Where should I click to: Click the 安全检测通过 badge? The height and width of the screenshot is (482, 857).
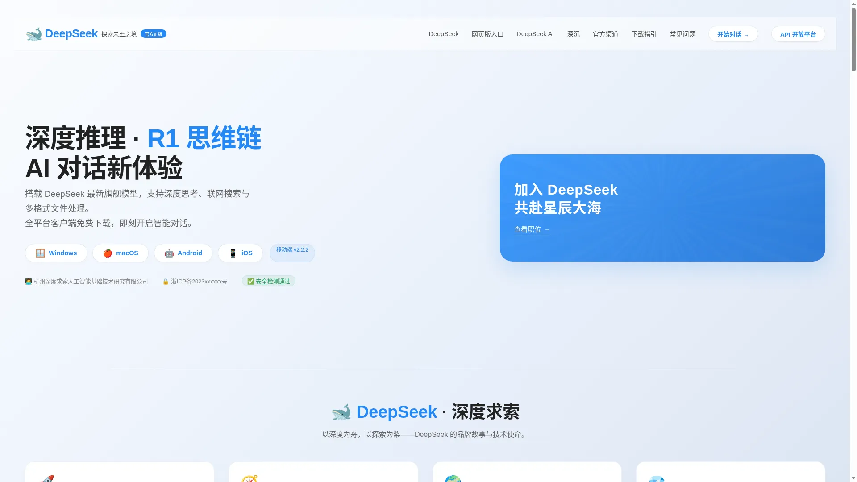[269, 281]
